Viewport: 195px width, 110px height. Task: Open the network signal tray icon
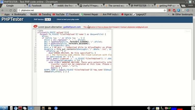[x=153, y=108]
